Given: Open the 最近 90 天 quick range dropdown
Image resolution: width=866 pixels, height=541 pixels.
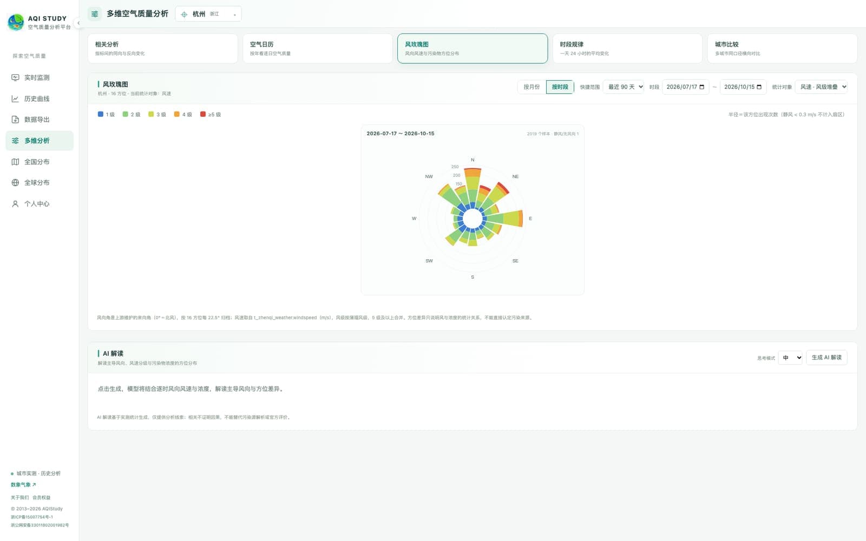Looking at the screenshot, I should (x=624, y=87).
